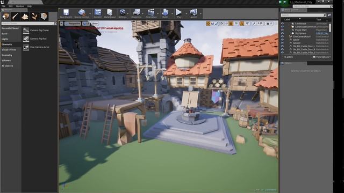Open the View Options dropdown in the outliner
Screen dimensions: 344x193
coord(321,57)
